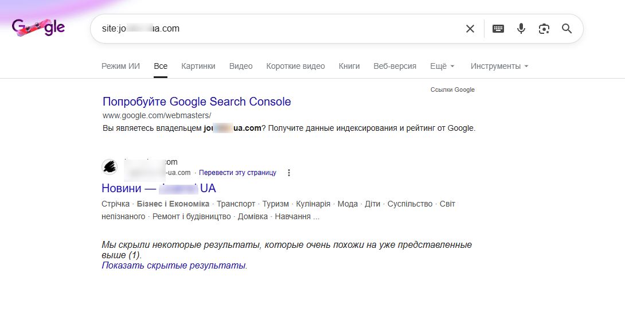The height and width of the screenshot is (315, 625).
Task: Select the Короткие видео tab
Action: (295, 66)
